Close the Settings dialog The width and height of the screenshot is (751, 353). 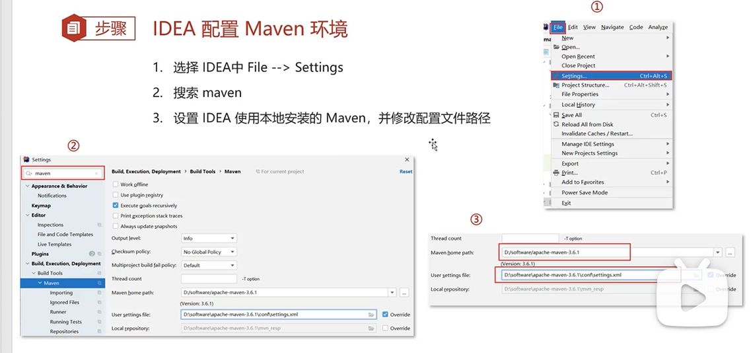(x=407, y=160)
